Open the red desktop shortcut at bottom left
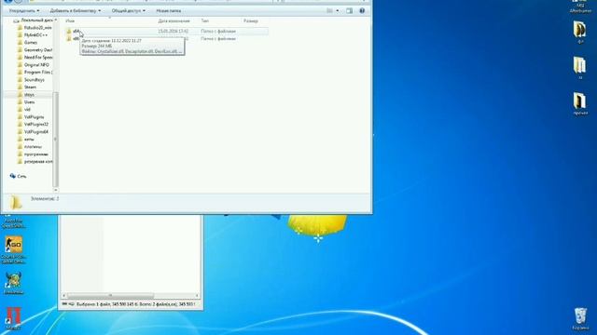 click(13, 318)
